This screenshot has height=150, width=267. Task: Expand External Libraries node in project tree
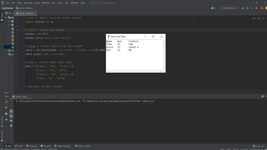[x=6, y=50]
